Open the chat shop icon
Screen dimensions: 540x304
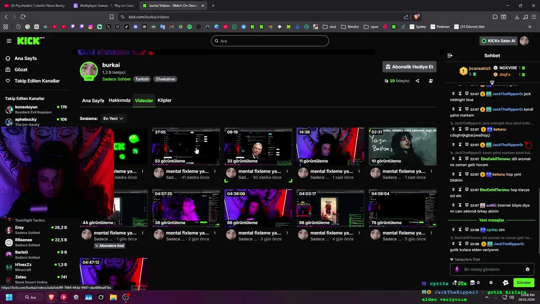(x=472, y=282)
